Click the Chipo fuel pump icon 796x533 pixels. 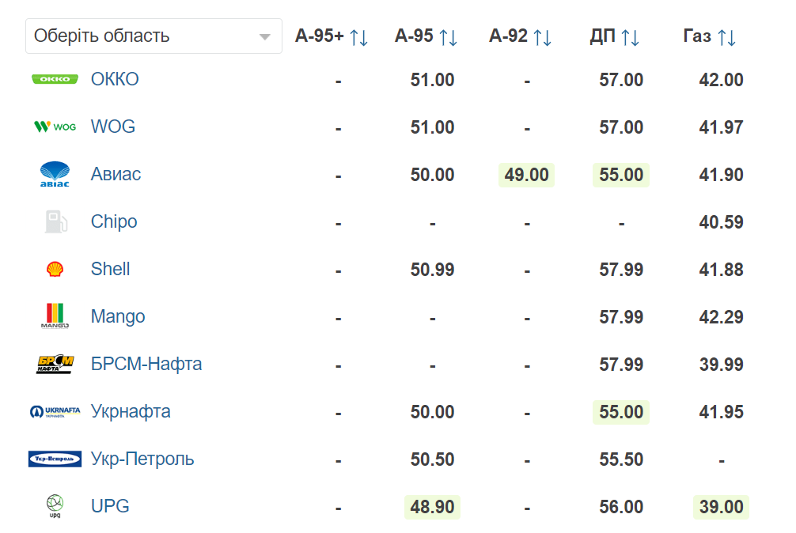(x=56, y=221)
